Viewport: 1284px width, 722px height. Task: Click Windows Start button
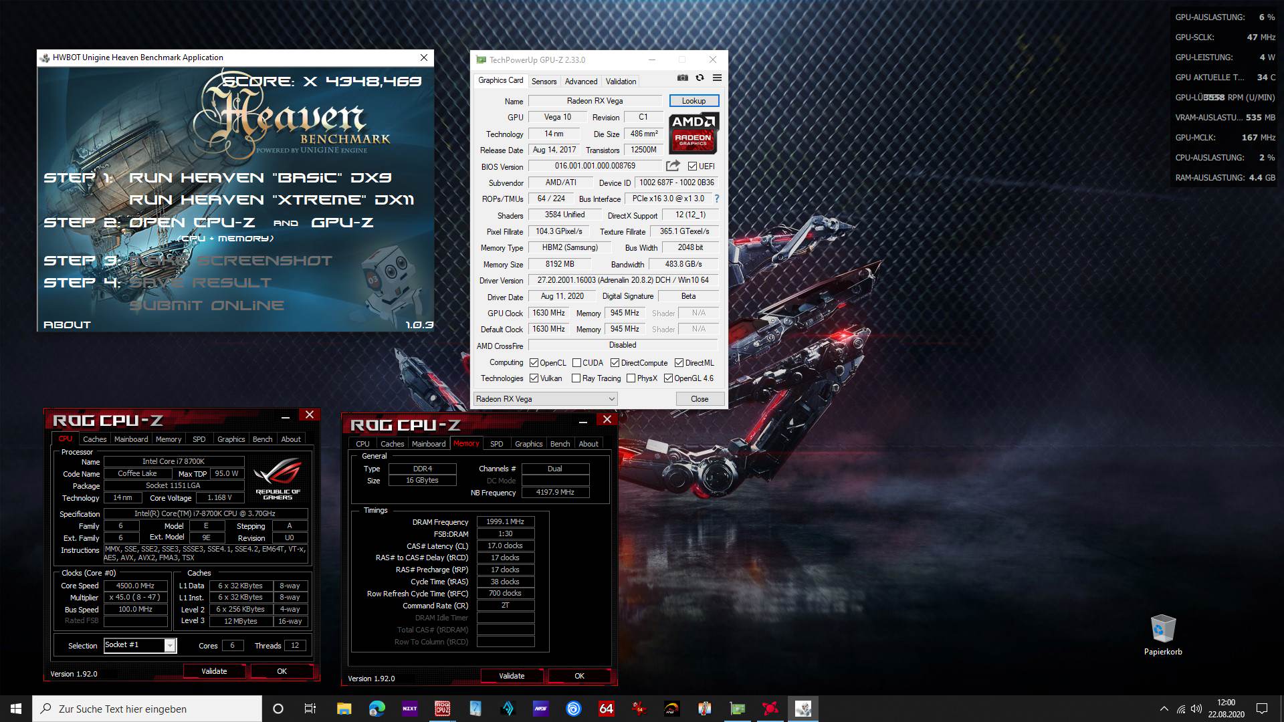(x=16, y=709)
